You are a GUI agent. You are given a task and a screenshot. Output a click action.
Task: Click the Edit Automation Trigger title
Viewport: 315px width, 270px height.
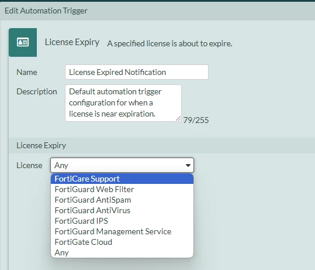(46, 11)
